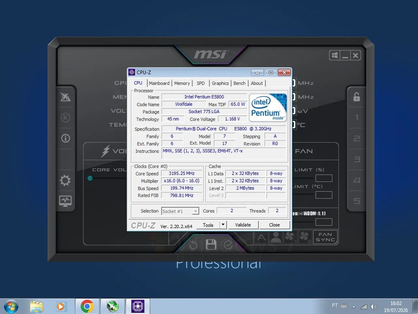Toggle the profile lock icon in Afterburner
Viewport: 418px width, 314px height.
pos(357,96)
